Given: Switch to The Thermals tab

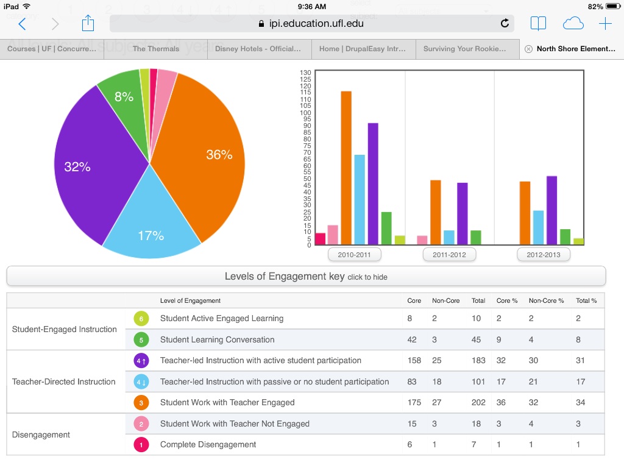Looking at the screenshot, I should [156, 49].
